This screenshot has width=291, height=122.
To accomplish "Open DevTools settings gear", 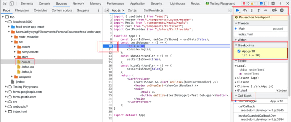I will [273, 3].
